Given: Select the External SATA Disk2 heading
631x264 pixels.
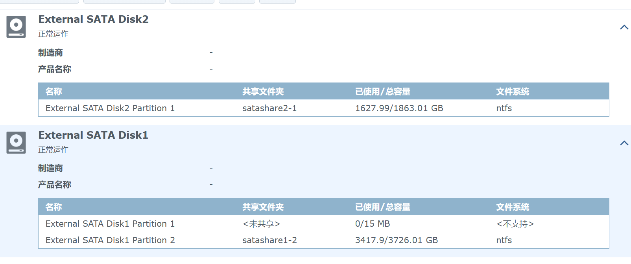Looking at the screenshot, I should tap(93, 19).
